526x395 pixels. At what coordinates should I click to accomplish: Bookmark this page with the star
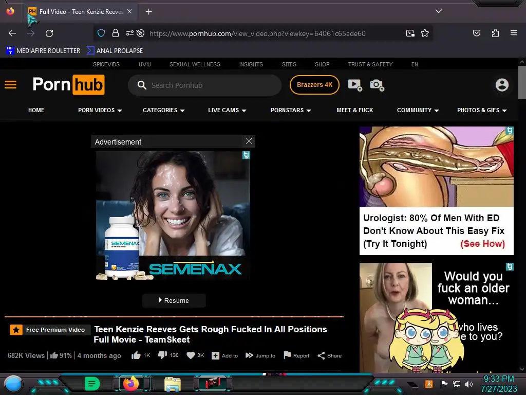click(425, 33)
